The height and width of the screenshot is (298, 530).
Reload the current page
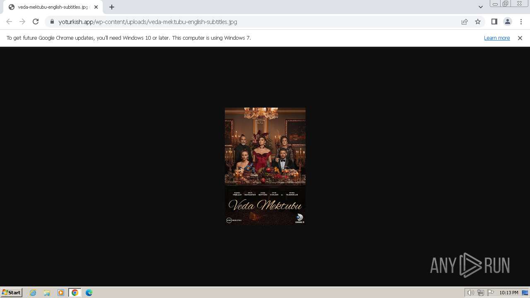coord(36,22)
